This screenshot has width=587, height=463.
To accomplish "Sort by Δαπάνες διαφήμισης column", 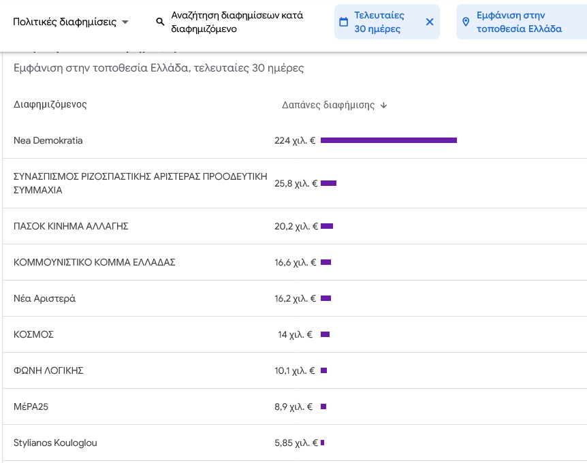I will [x=334, y=105].
